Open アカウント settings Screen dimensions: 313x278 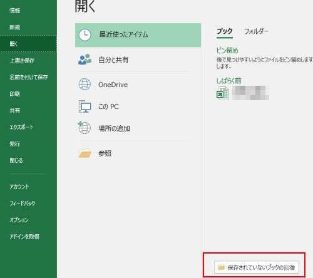[x=19, y=187]
